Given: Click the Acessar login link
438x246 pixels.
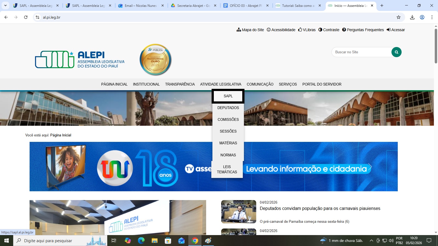Looking at the screenshot, I should (x=396, y=30).
